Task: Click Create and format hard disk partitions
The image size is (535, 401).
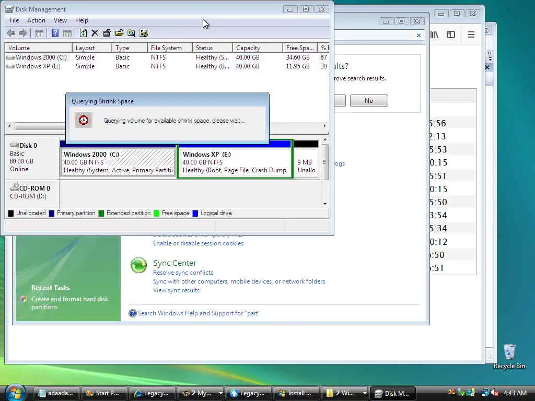Action: (69, 303)
